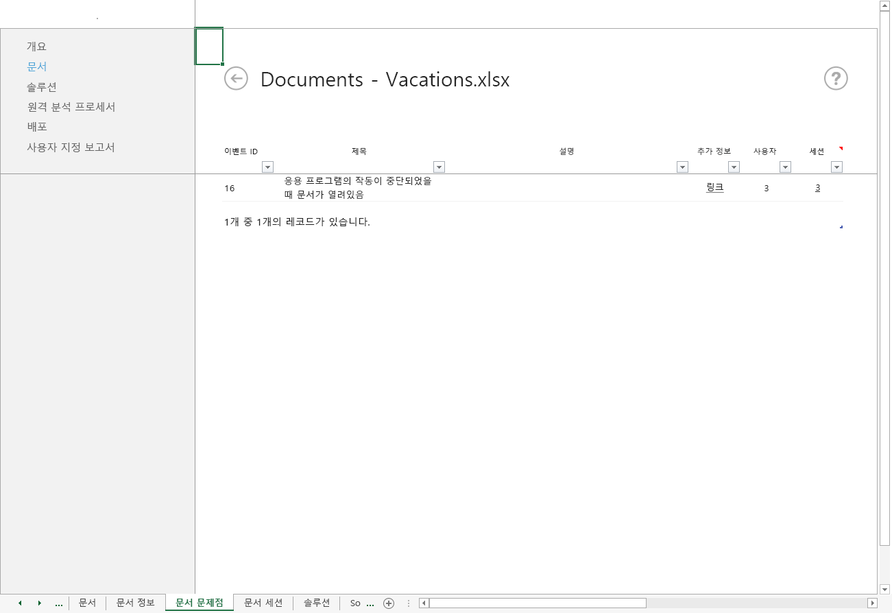Click the horizontal scrollbar thumb
This screenshot has height=613, width=892.
538,603
